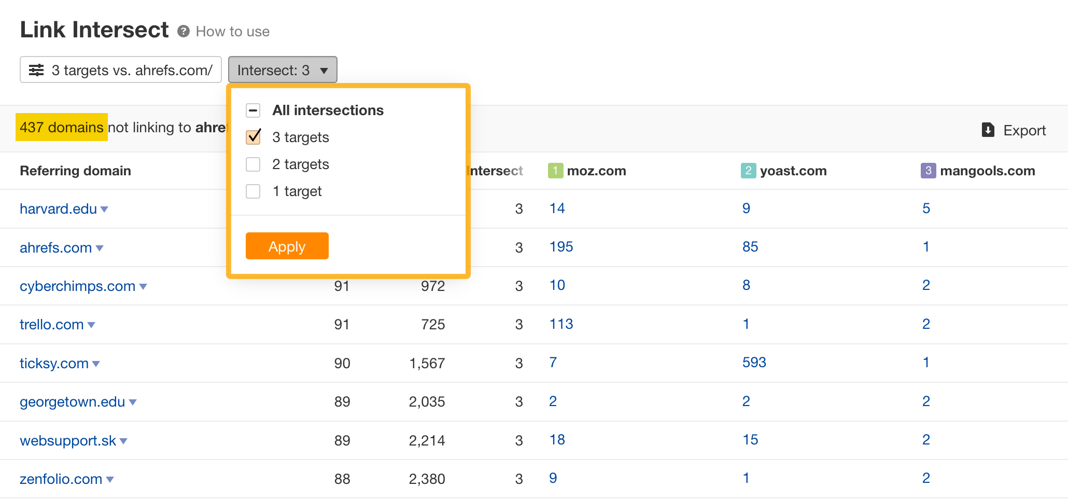
Task: Click the purple number 3 badge for mangools.com
Action: point(928,171)
